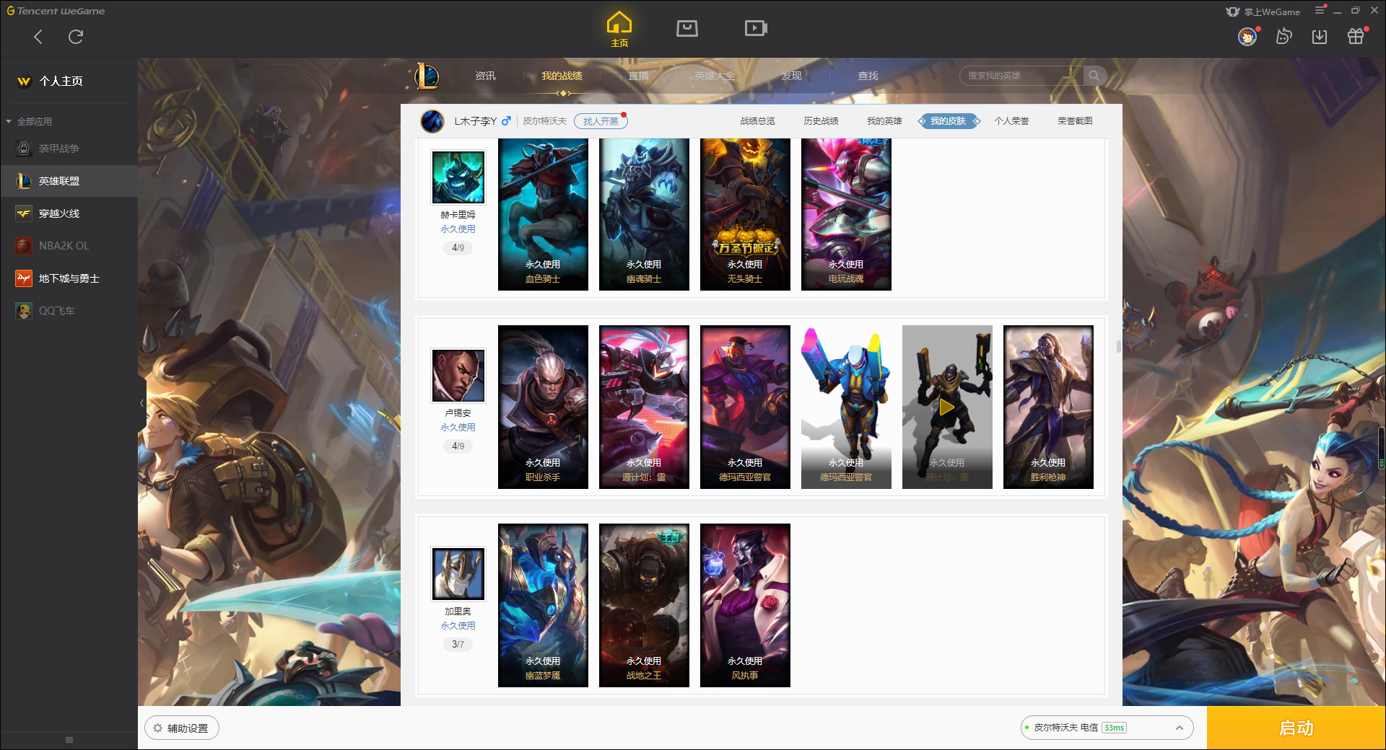Open the 德玛西亚警官 3D model card

pos(846,407)
